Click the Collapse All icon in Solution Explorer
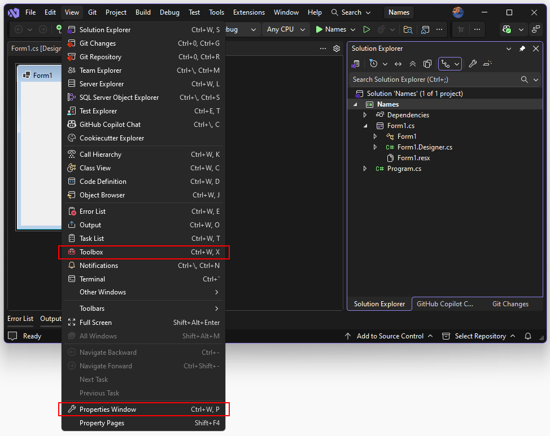550x436 pixels. pos(413,64)
